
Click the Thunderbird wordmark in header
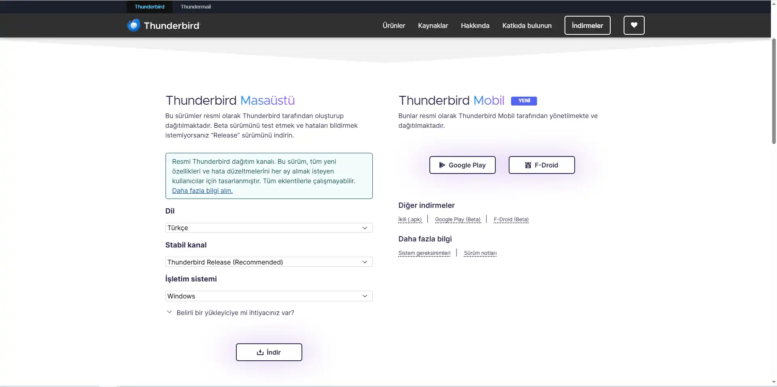pyautogui.click(x=172, y=25)
